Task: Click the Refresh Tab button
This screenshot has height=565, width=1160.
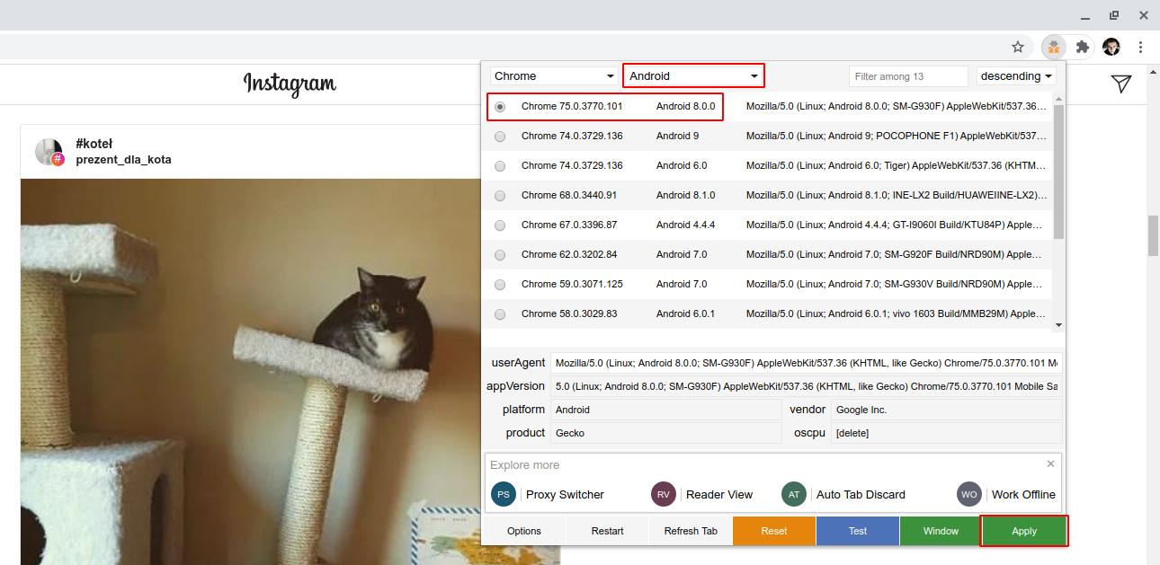Action: (691, 531)
